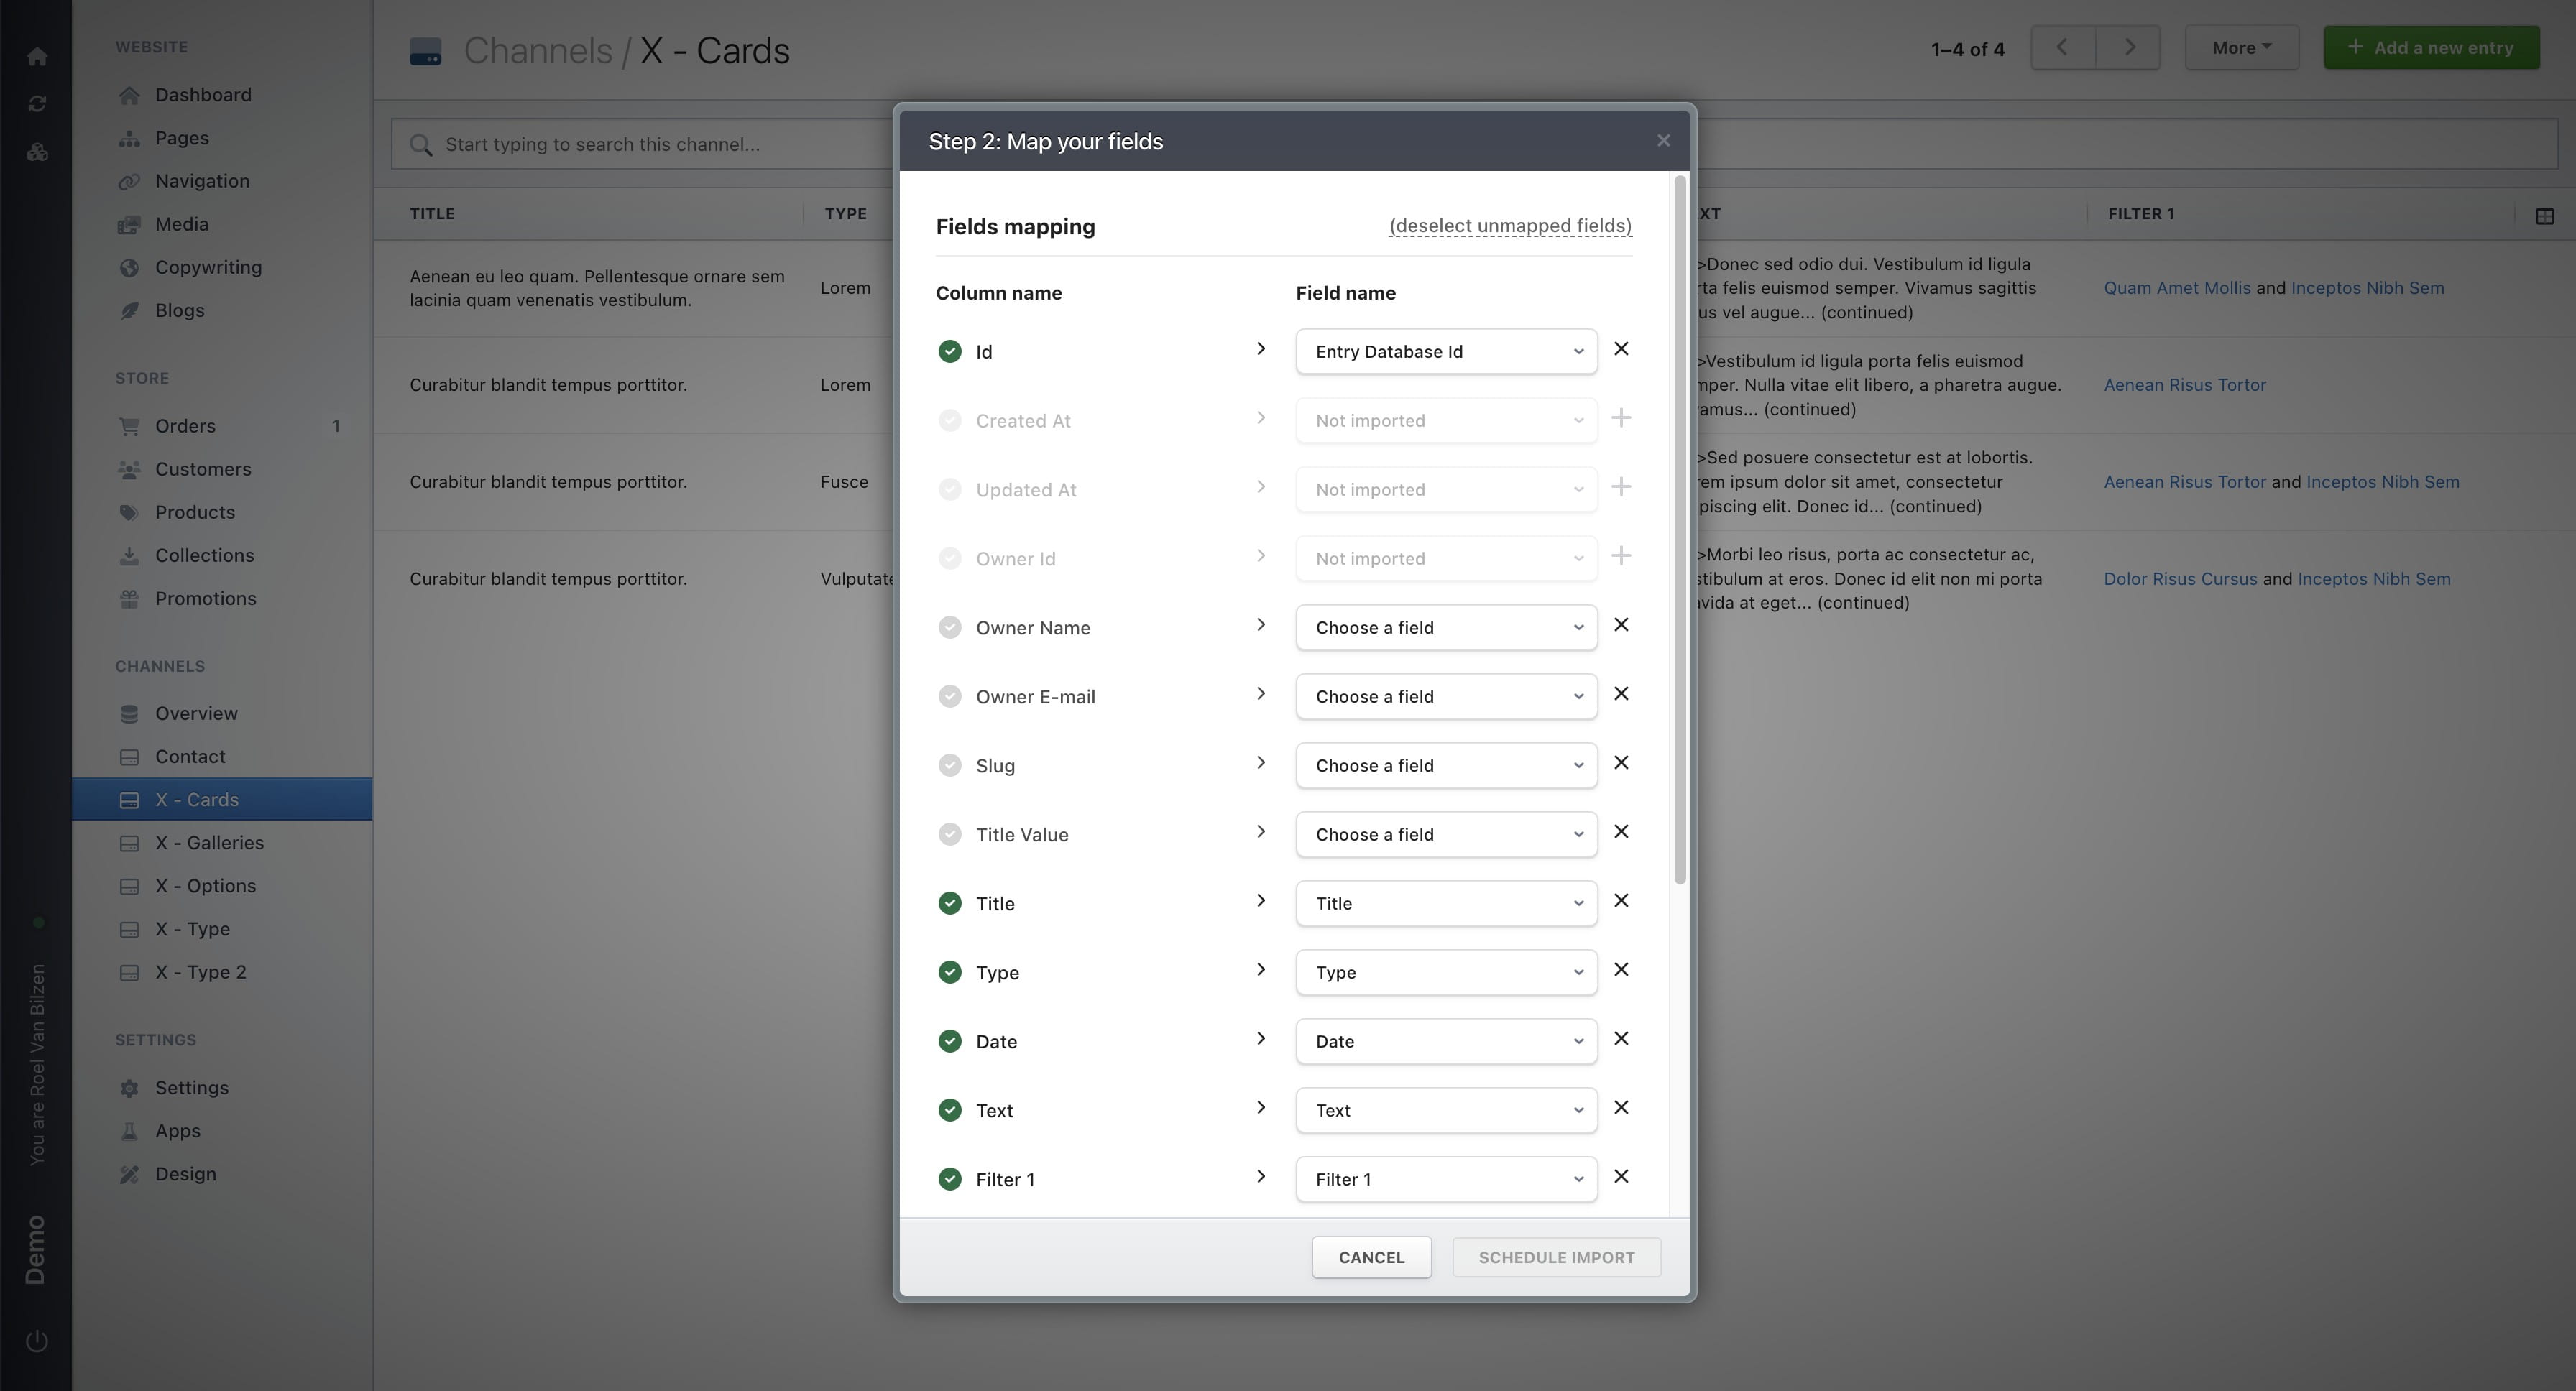Image resolution: width=2576 pixels, height=1391 pixels.
Task: Toggle the checkmark beside Filter 1
Action: click(949, 1179)
